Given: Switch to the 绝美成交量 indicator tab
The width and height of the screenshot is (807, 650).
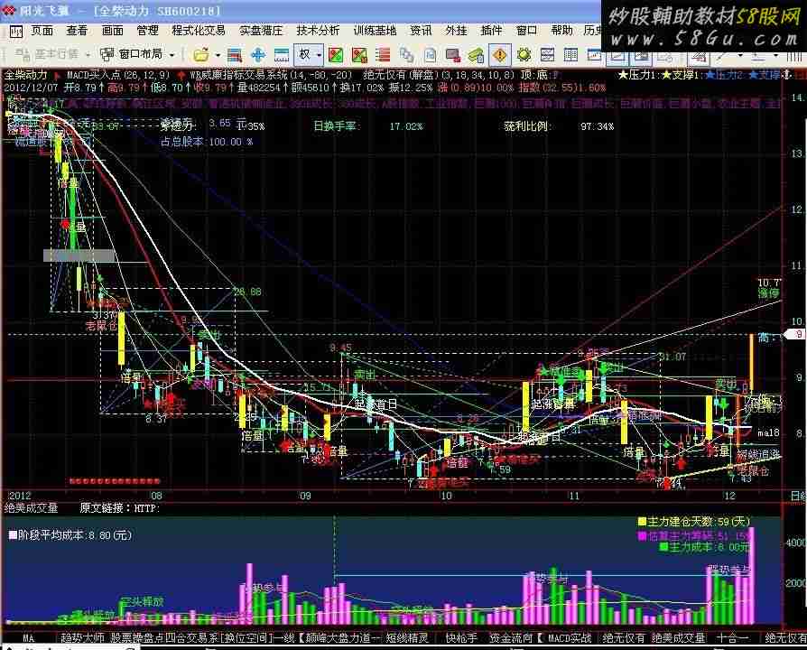Looking at the screenshot, I should click(678, 638).
